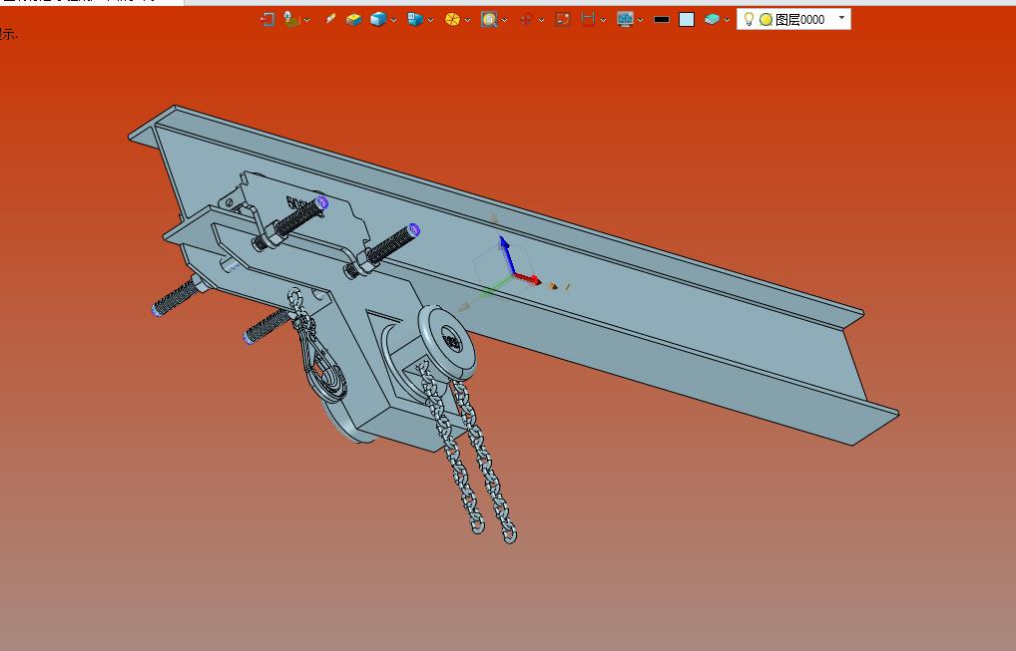Pick the black line color swatch
Screen dimensions: 1016x651
662,19
